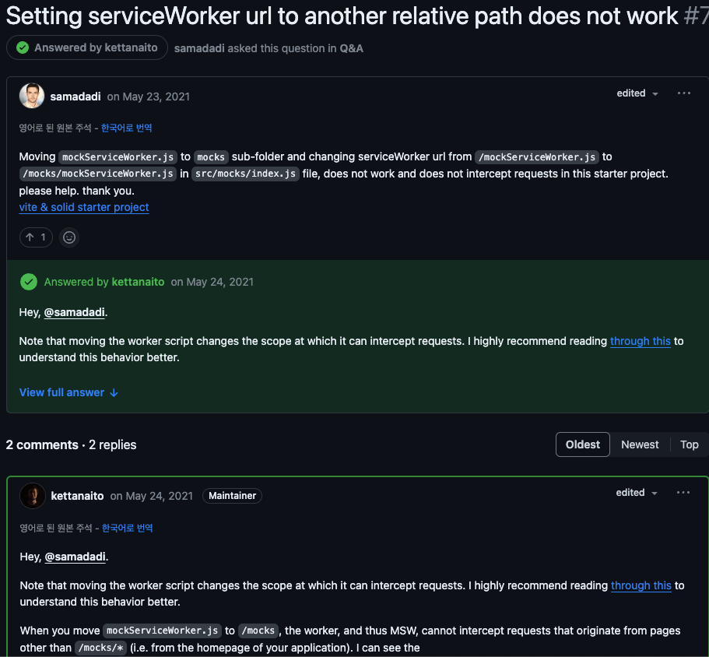
Task: Translate samadadi's post to Korean
Action: point(126,128)
